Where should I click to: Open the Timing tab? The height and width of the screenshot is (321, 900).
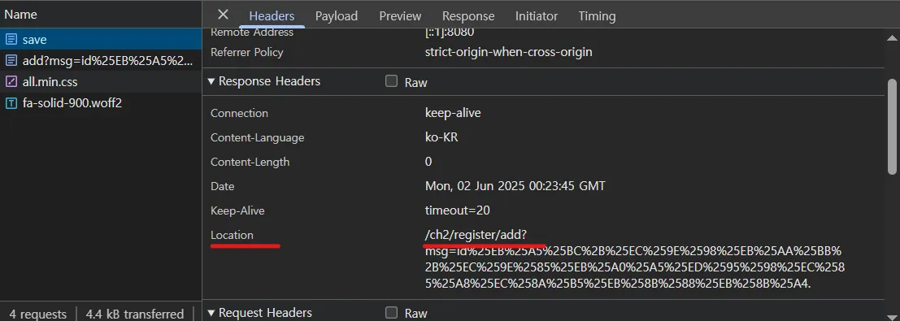pos(597,16)
